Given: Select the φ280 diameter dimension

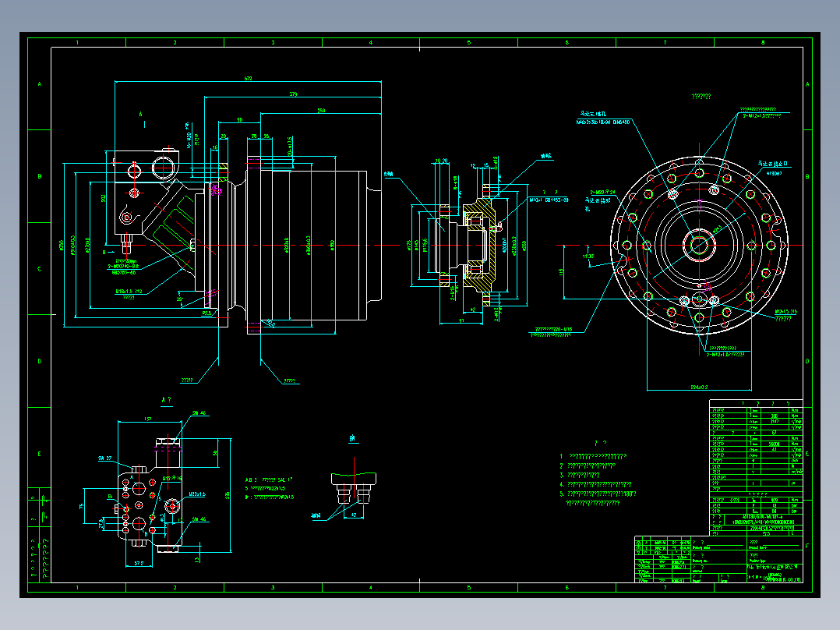Looking at the screenshot, I should pyautogui.click(x=524, y=246).
